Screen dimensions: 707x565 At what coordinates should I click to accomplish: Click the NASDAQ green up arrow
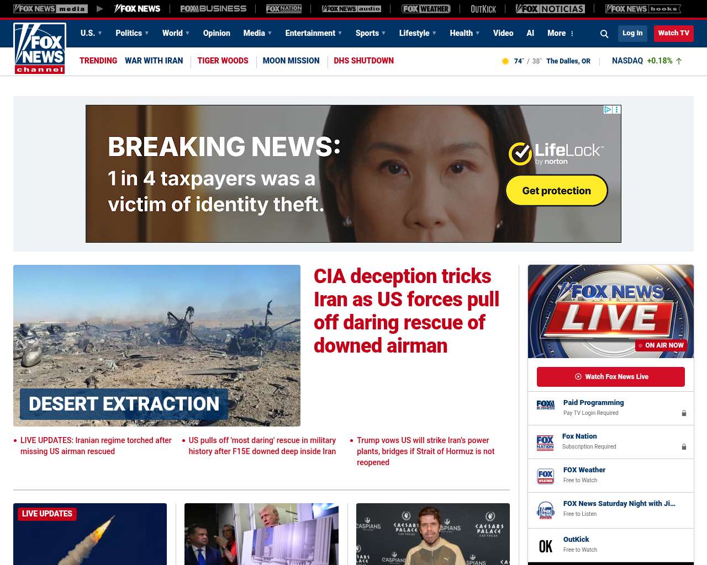coord(679,61)
